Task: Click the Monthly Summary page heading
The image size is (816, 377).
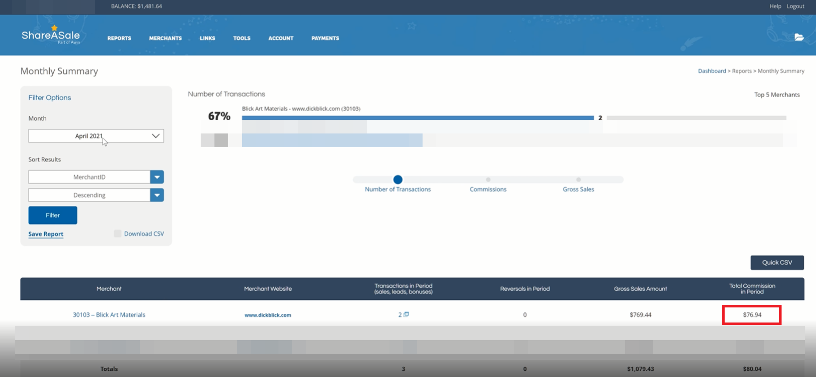Action: coord(59,71)
